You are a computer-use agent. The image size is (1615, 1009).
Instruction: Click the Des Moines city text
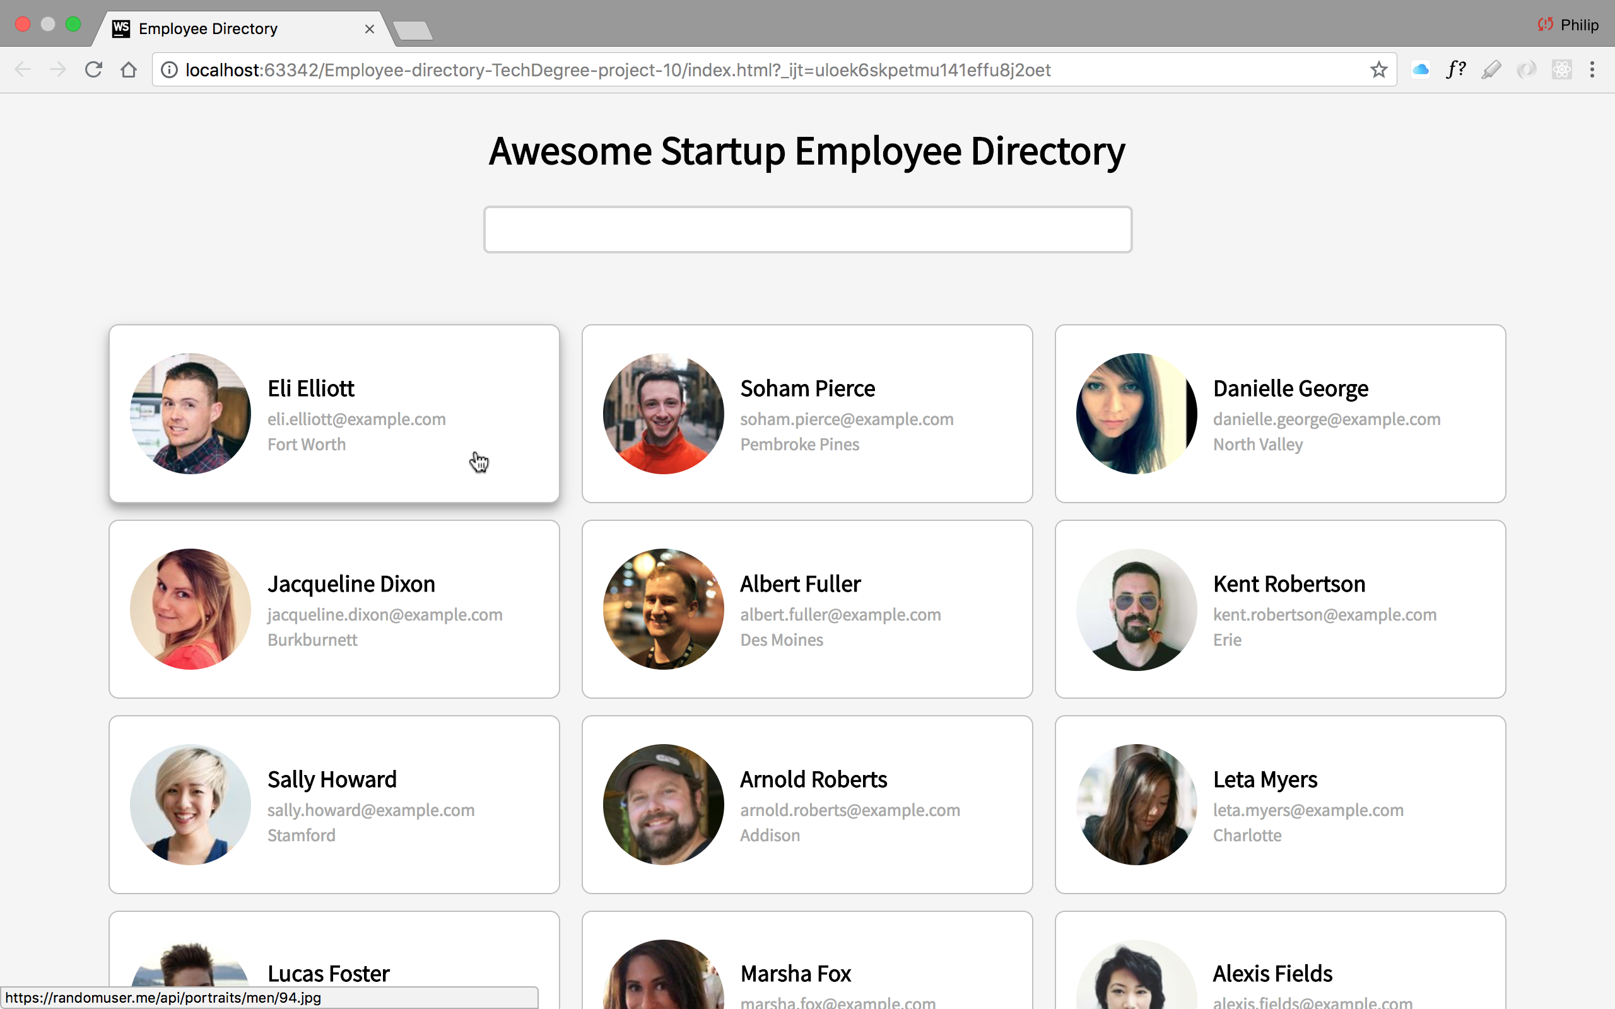click(782, 640)
